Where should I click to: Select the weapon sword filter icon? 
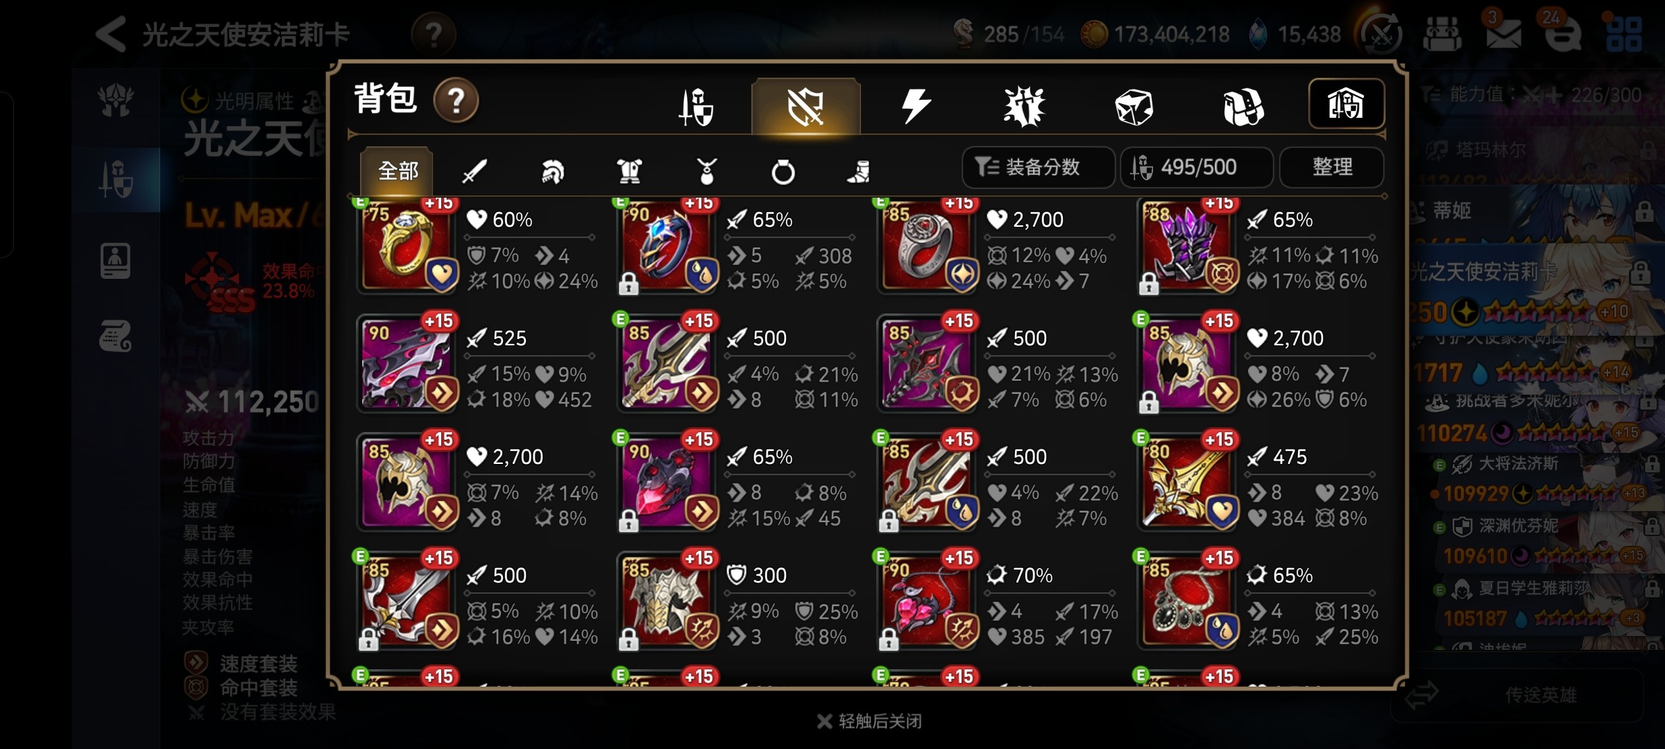tap(475, 171)
